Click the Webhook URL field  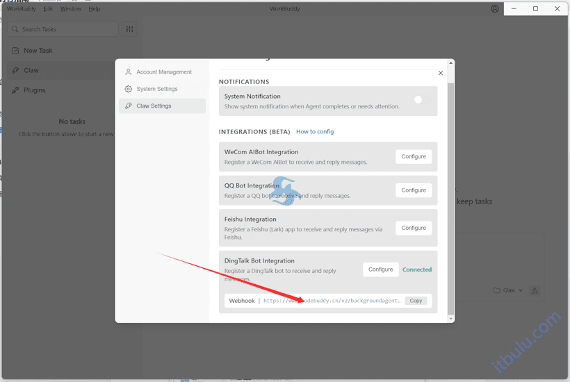[332, 301]
